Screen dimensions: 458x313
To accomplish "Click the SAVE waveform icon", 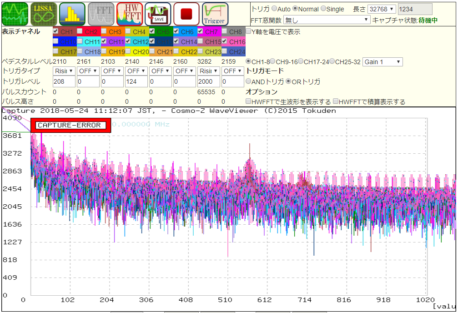I will pyautogui.click(x=158, y=14).
